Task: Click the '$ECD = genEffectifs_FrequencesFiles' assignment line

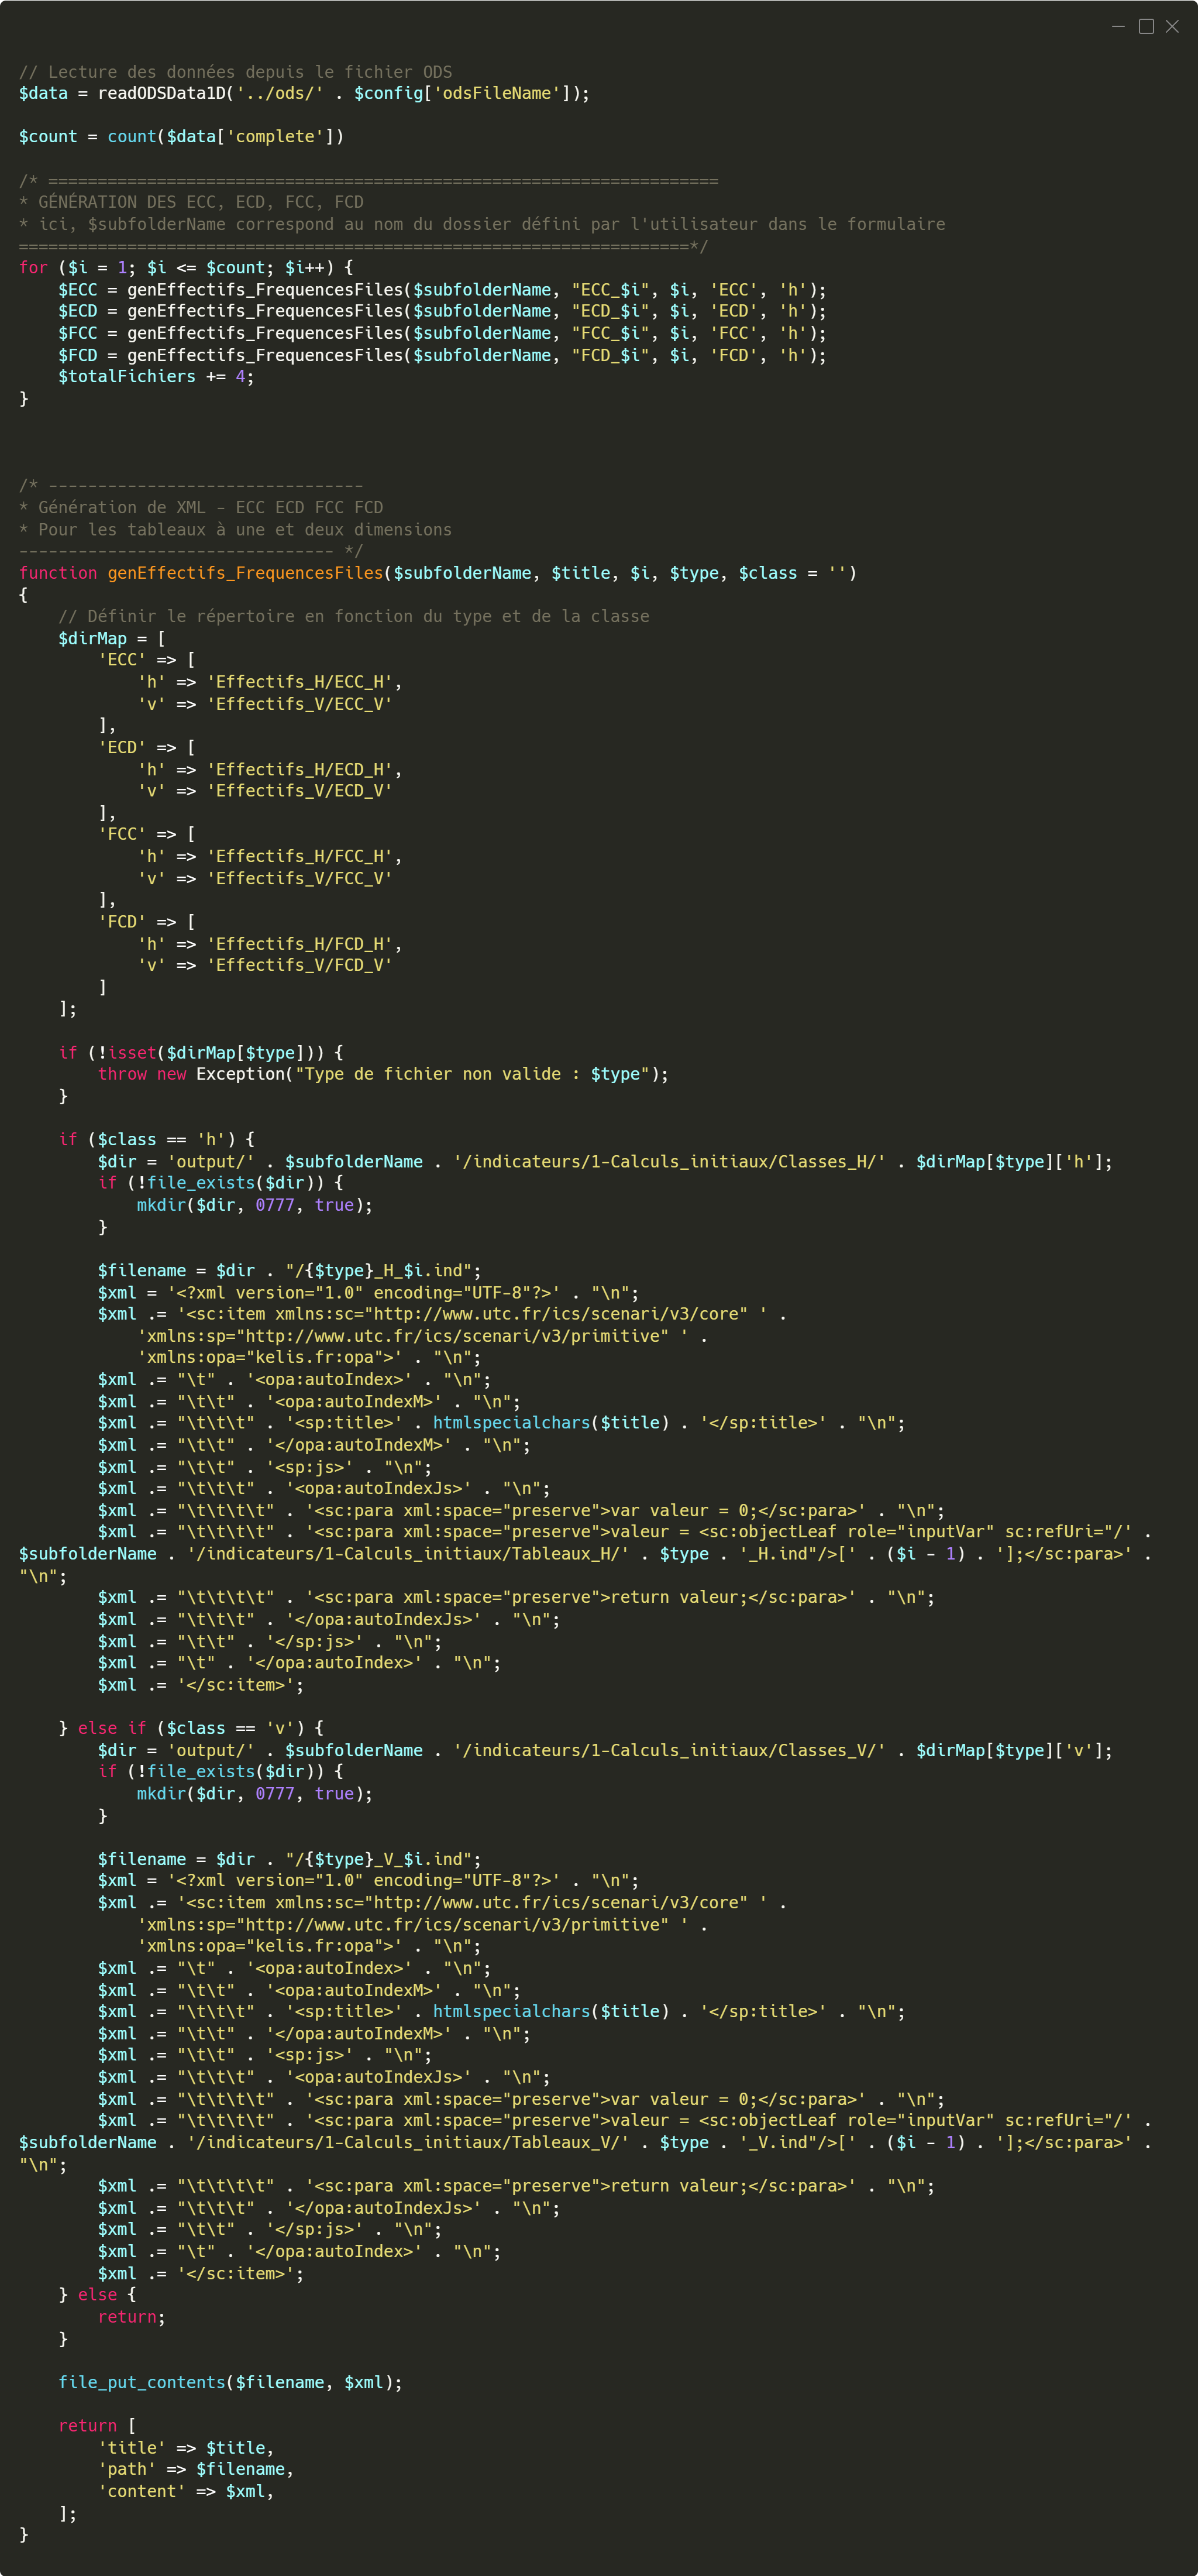Action: (x=442, y=311)
